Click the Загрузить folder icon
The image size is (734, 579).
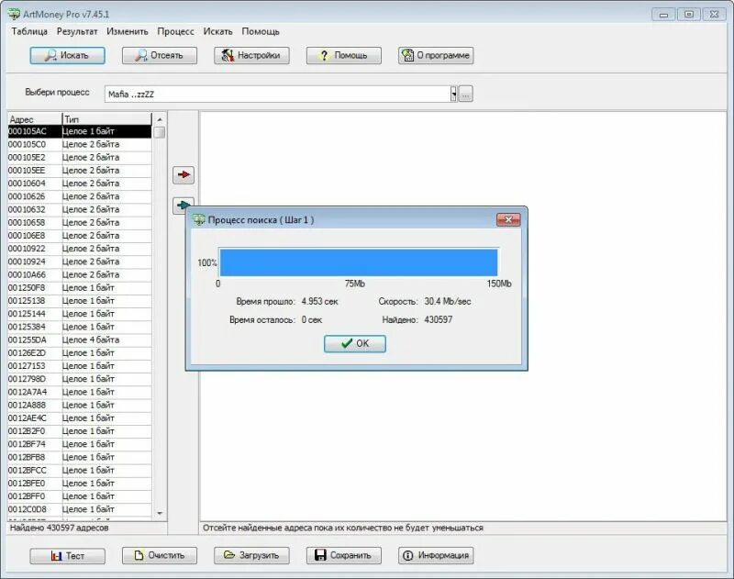(228, 555)
